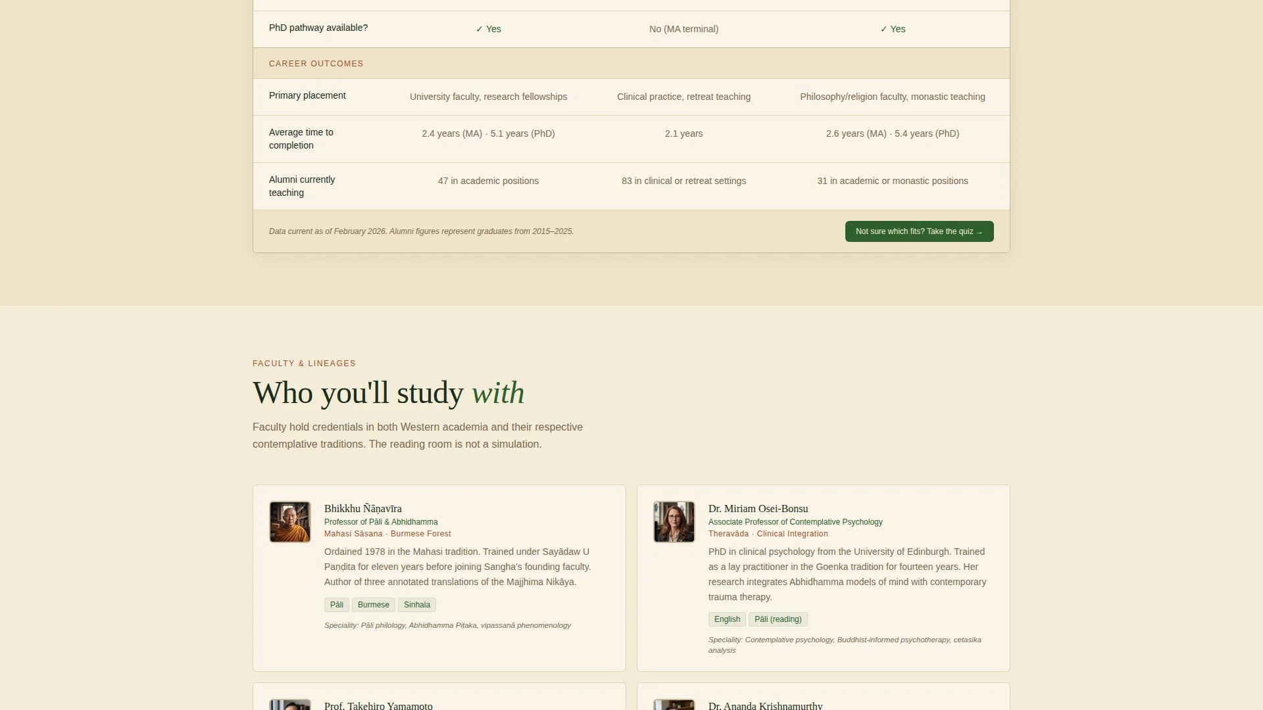Click 'Mahasi Sāsana · Burmese Forest' lineage text
Screen dimensions: 1263x710
[387, 534]
